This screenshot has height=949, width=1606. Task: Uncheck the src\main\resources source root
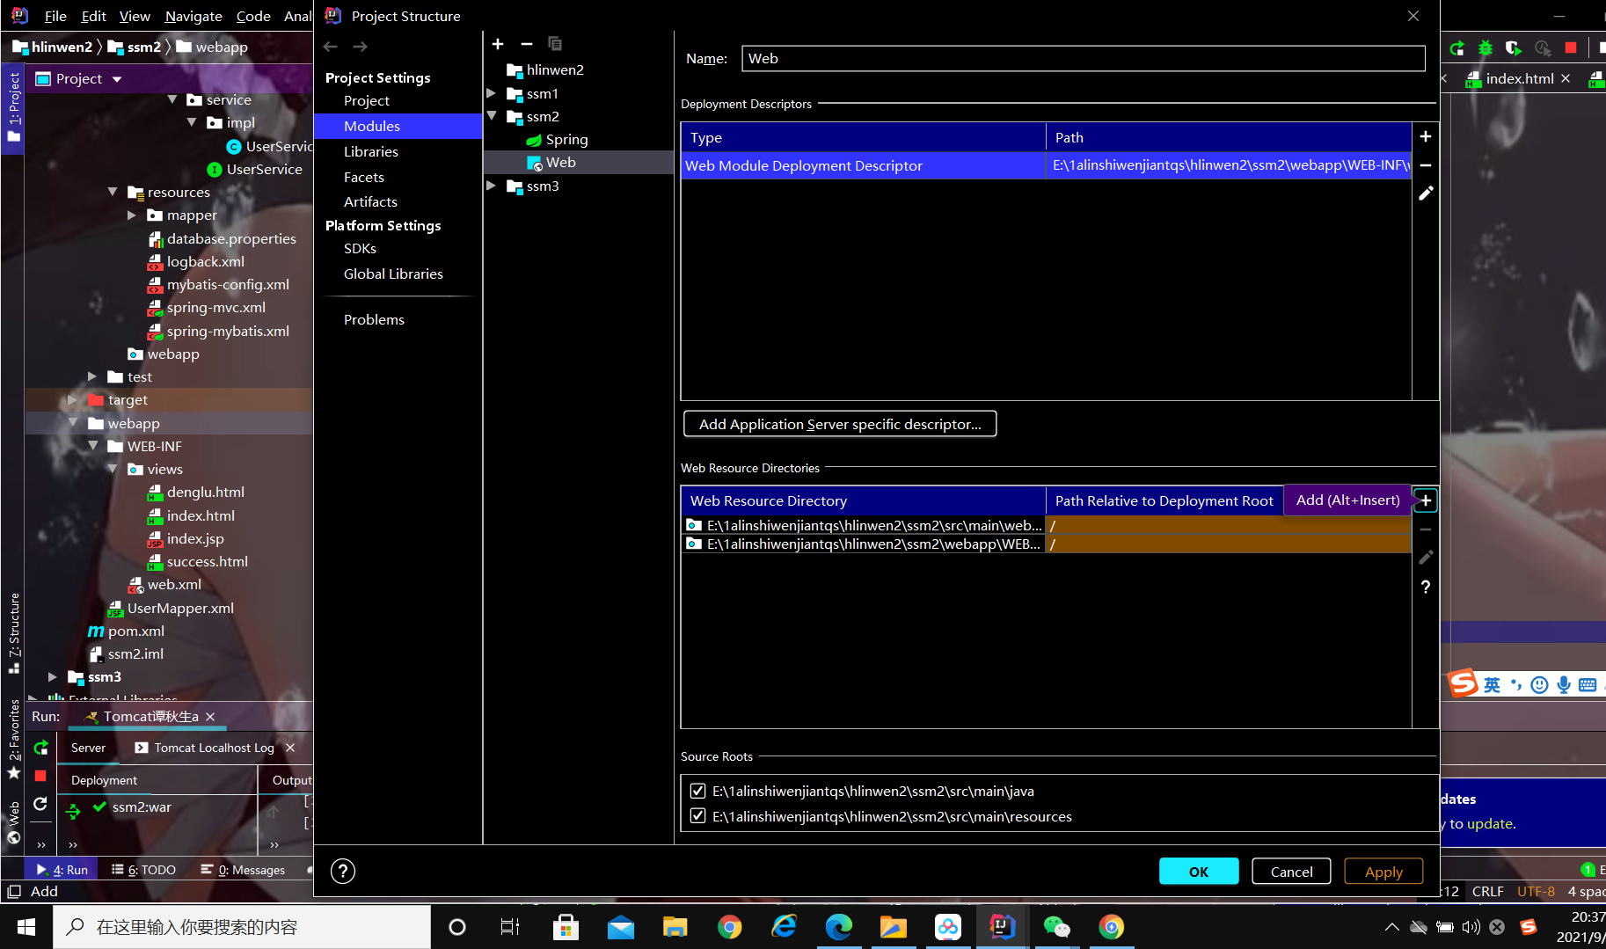pyautogui.click(x=697, y=815)
